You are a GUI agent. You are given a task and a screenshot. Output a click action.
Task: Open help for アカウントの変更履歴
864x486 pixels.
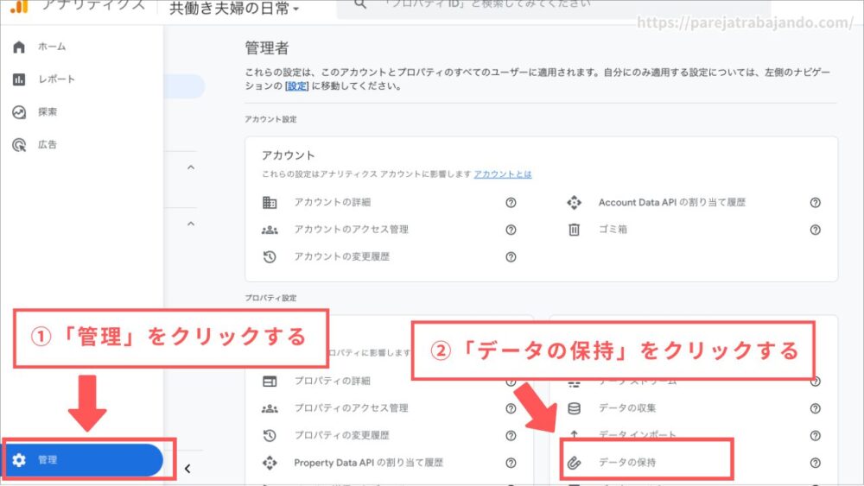coord(511,257)
